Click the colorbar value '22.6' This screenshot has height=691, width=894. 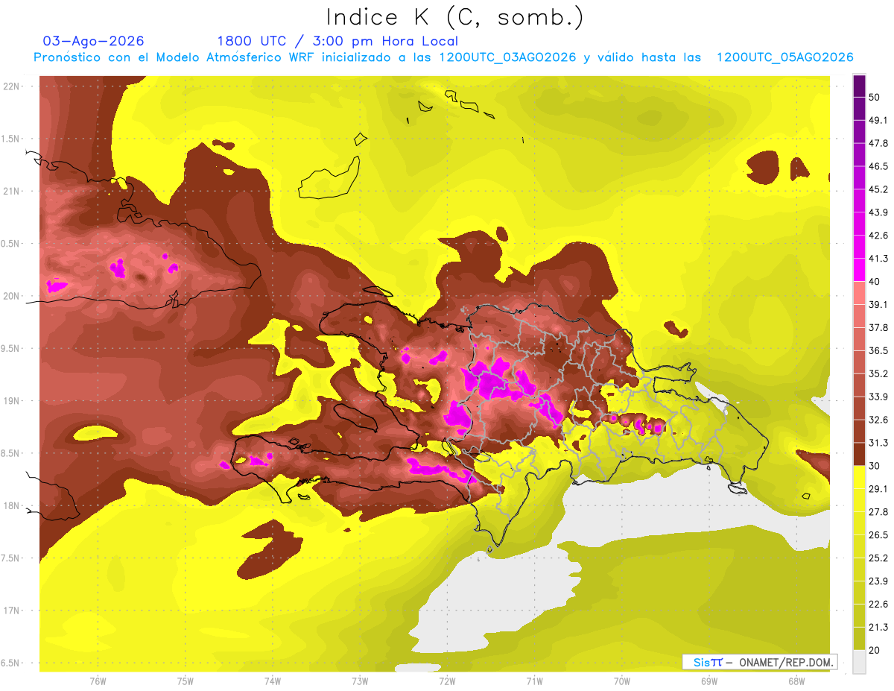(878, 604)
